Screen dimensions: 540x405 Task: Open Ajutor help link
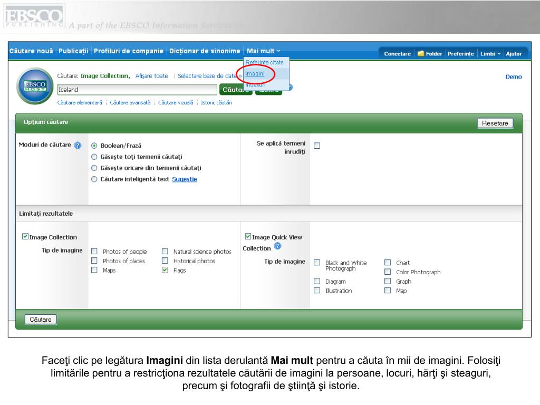click(x=514, y=54)
